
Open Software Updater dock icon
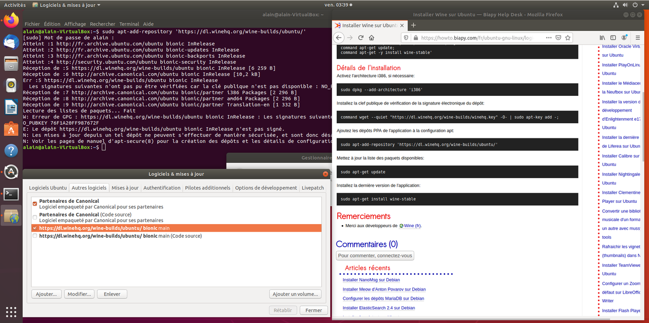[x=11, y=172]
